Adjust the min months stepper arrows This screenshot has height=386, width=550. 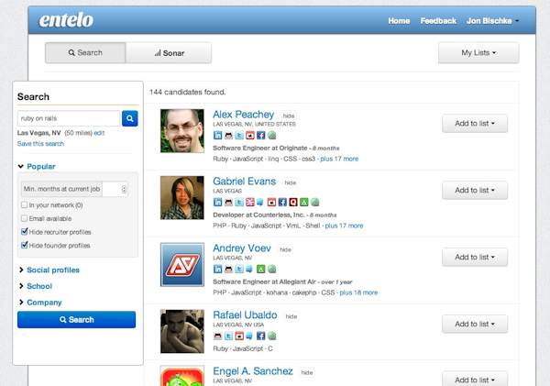click(124, 189)
